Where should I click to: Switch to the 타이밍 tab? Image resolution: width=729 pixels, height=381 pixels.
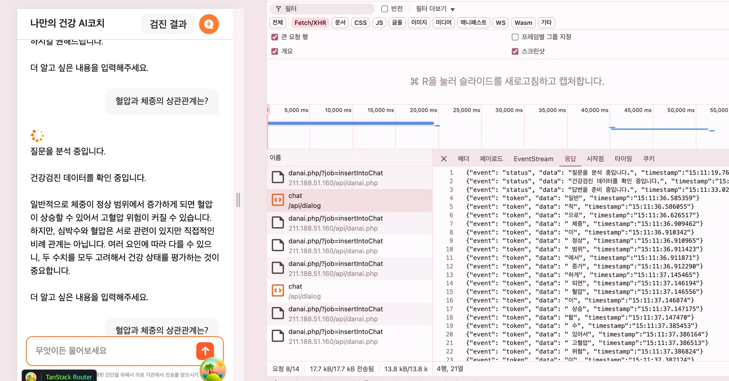623,158
